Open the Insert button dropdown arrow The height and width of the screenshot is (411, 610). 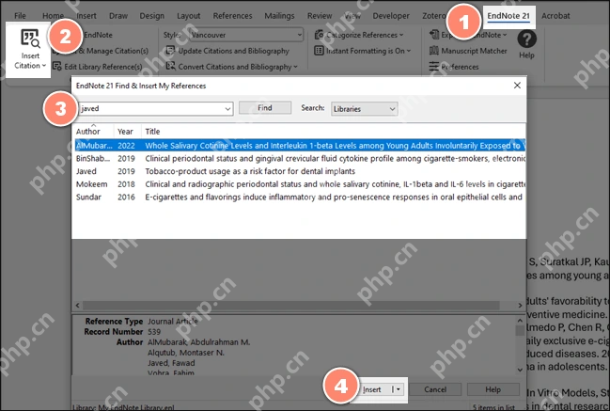tap(398, 389)
